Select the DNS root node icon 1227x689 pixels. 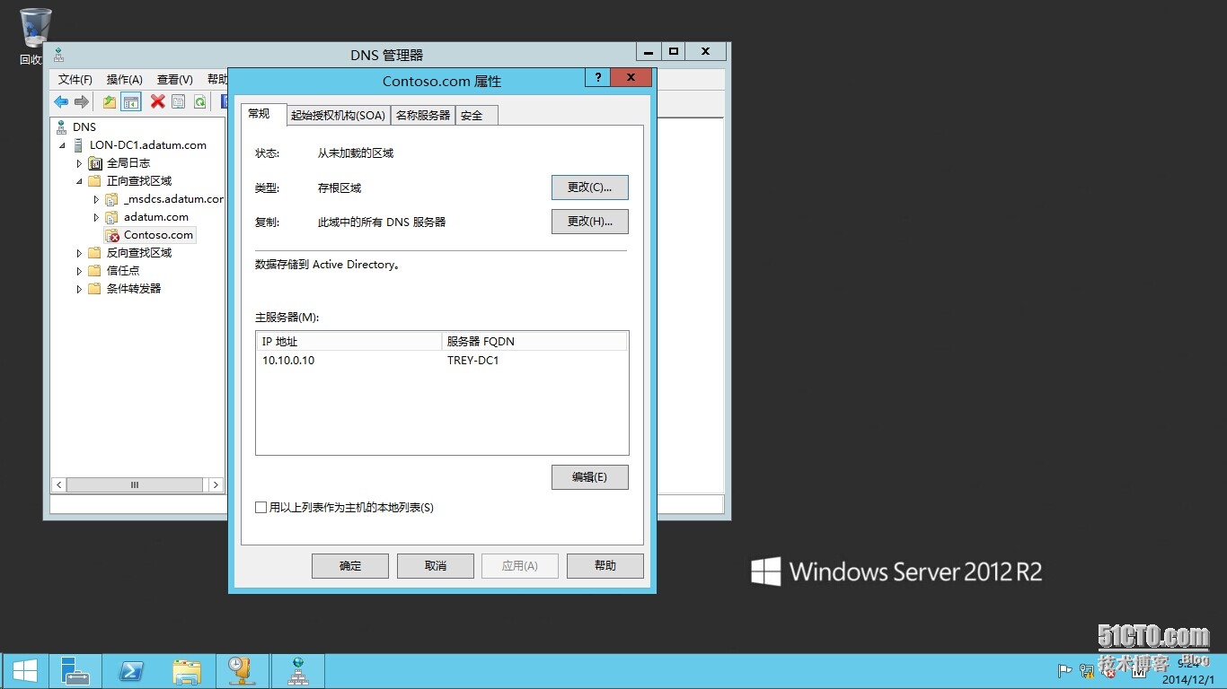(x=61, y=127)
